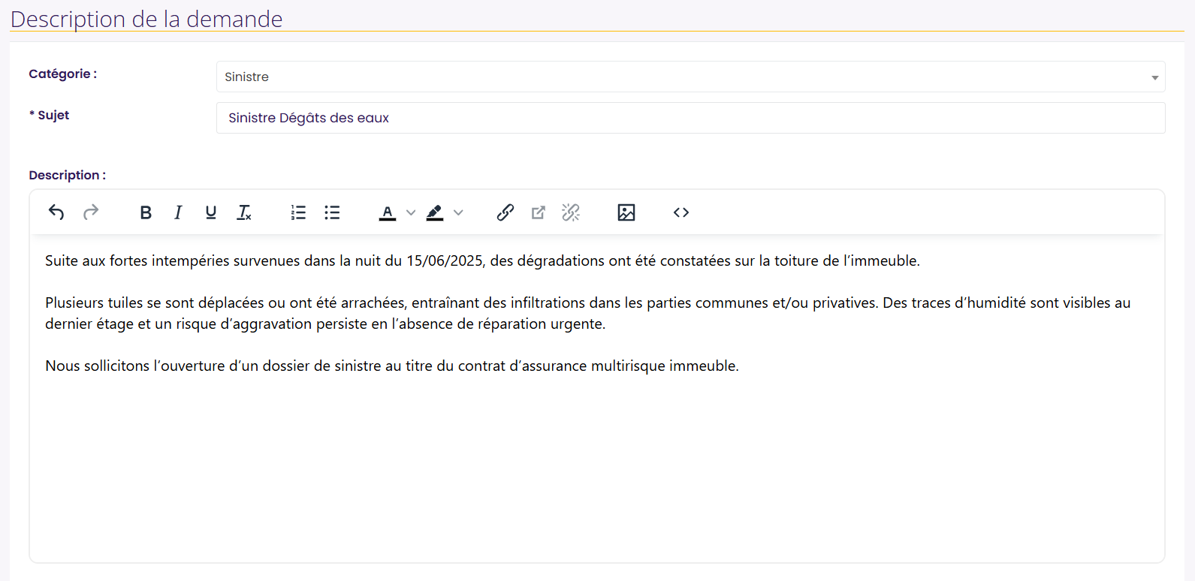Toggle bold formatting
Viewport: 1195px width, 581px height.
(146, 212)
